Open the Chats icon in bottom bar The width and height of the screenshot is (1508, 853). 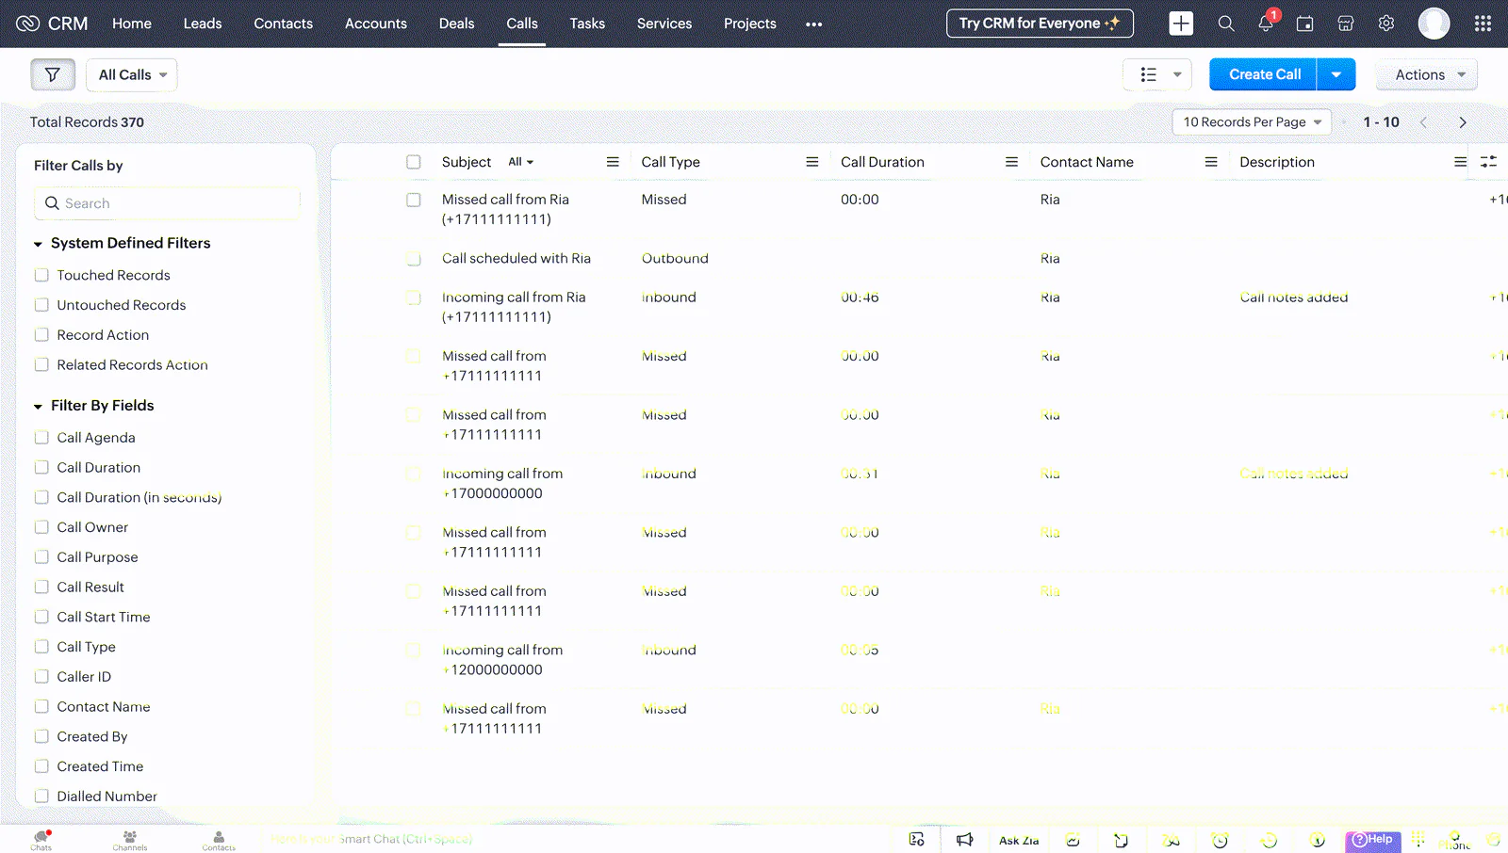(41, 840)
